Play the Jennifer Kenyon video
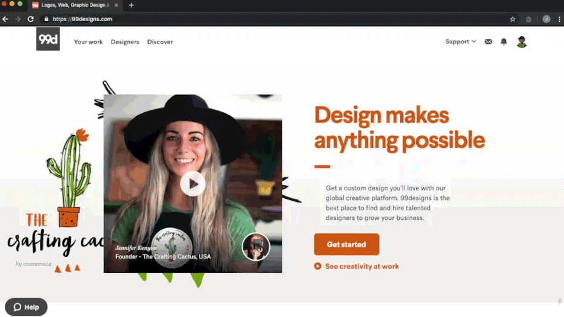 [193, 184]
